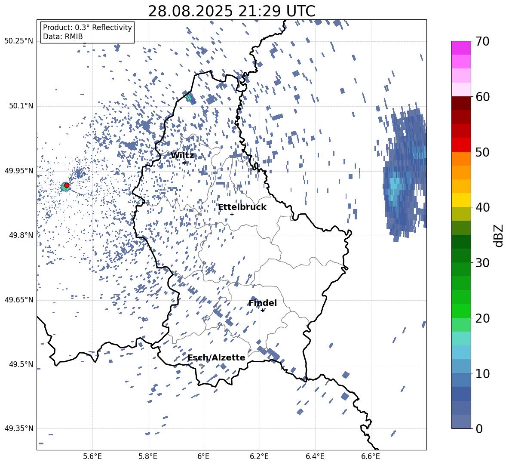Click the dBZ colorbar axis label
Viewport: 509px width, 465px height.
tap(499, 235)
